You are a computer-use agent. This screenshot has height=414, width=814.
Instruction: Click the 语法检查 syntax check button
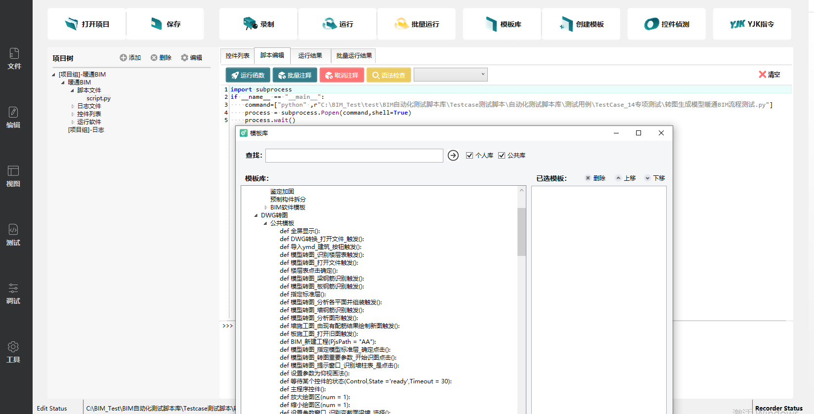coord(388,75)
